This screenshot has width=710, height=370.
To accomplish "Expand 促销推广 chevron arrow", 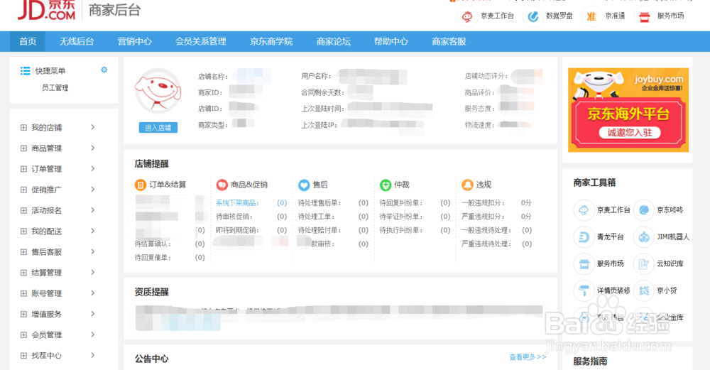I will [x=92, y=190].
